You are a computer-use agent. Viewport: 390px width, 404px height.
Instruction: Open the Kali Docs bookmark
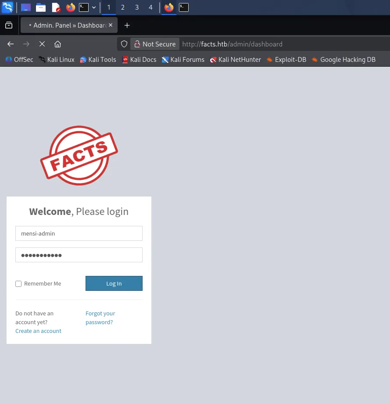(139, 60)
